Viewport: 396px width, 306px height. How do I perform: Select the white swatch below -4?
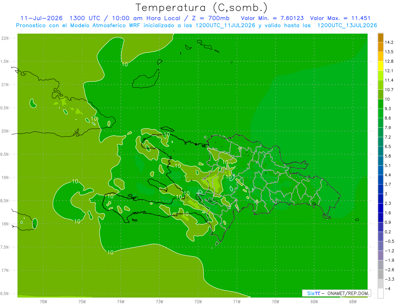pyautogui.click(x=380, y=293)
